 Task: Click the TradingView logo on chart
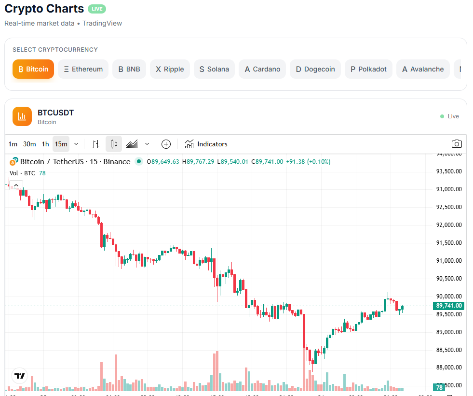point(19,376)
